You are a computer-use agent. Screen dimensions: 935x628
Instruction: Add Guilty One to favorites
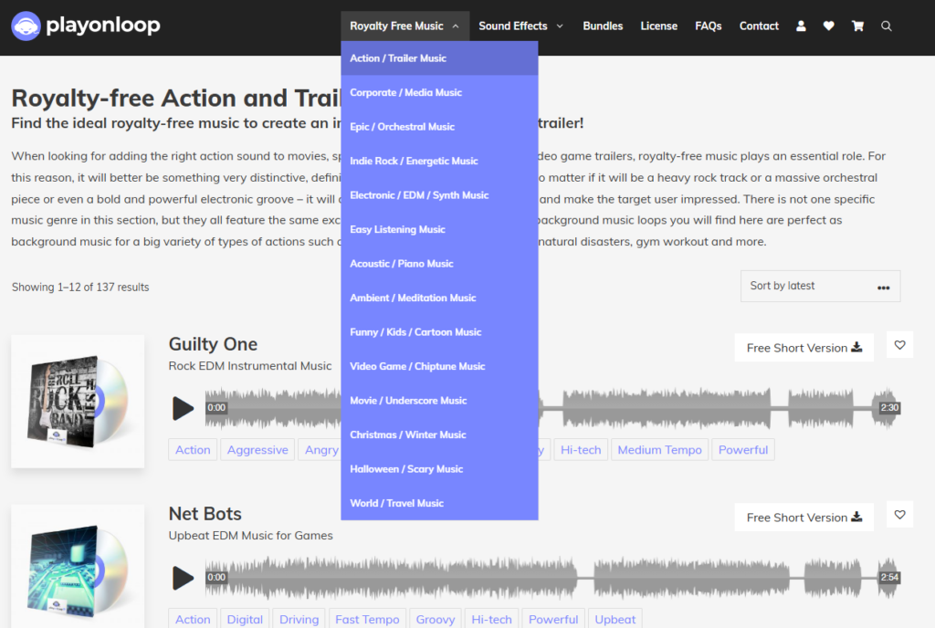tap(899, 345)
